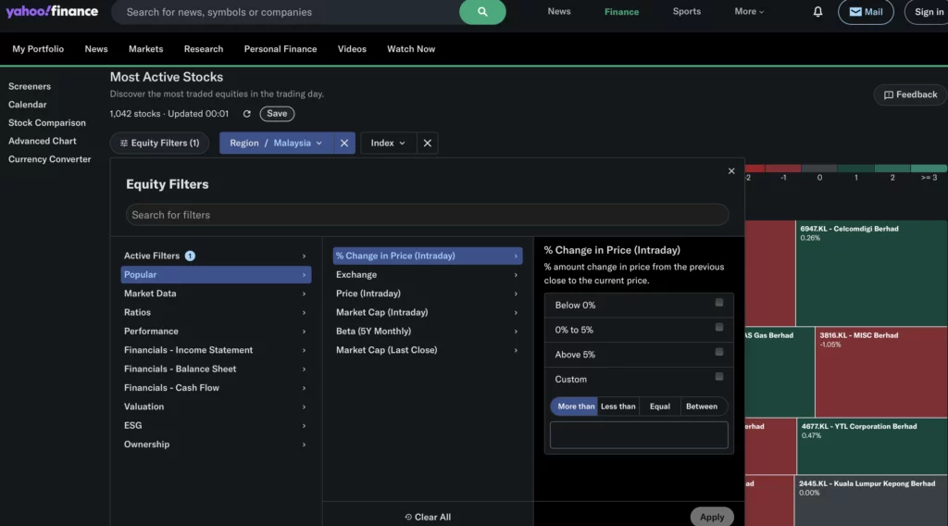The width and height of the screenshot is (948, 526).
Task: Open Currency Converter in the sidebar
Action: coord(50,159)
